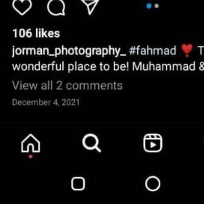Tap the December 4, 2021 date stamp
The image size is (204, 204).
[x=46, y=103]
